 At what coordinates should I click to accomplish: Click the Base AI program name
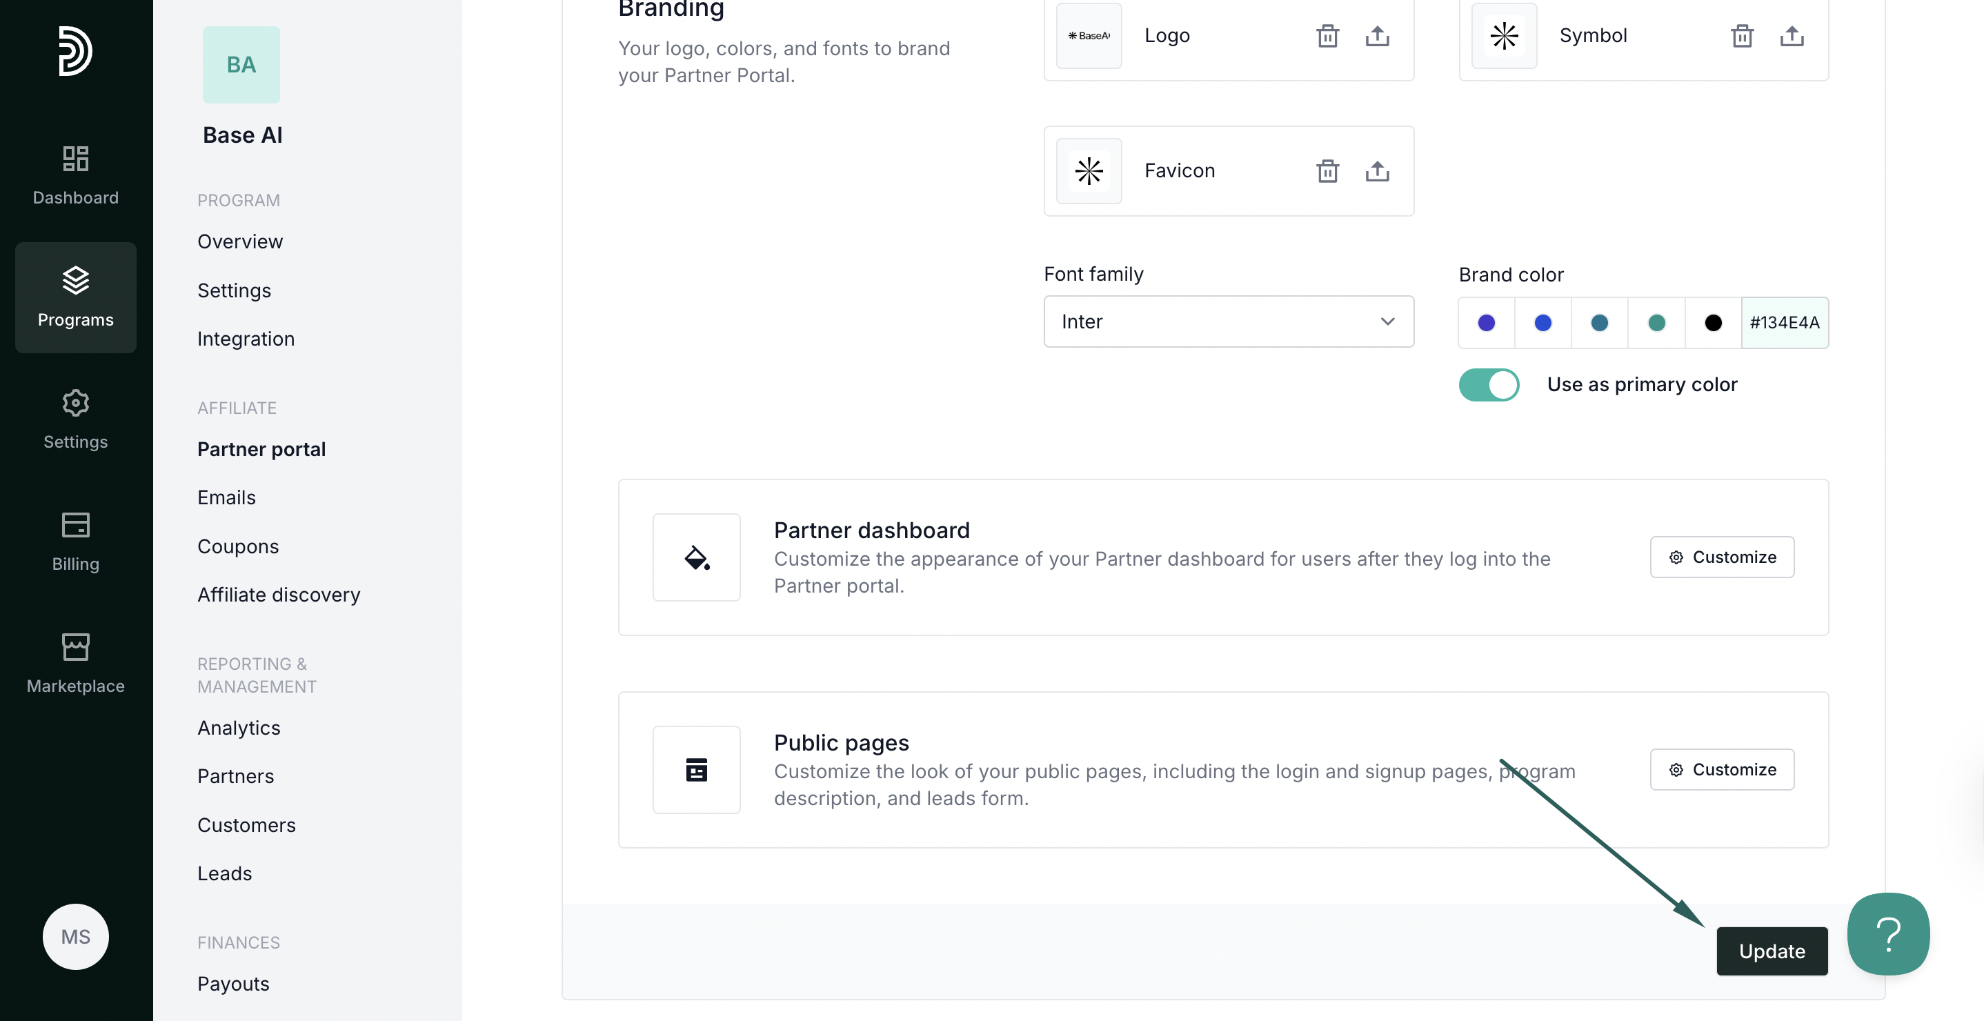[243, 135]
